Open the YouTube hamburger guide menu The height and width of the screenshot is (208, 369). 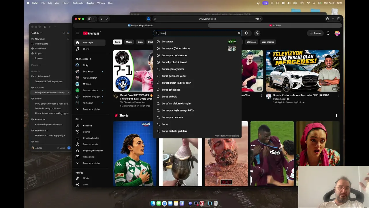click(x=77, y=33)
